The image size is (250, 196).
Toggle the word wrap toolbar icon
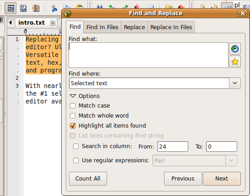click(x=11, y=8)
